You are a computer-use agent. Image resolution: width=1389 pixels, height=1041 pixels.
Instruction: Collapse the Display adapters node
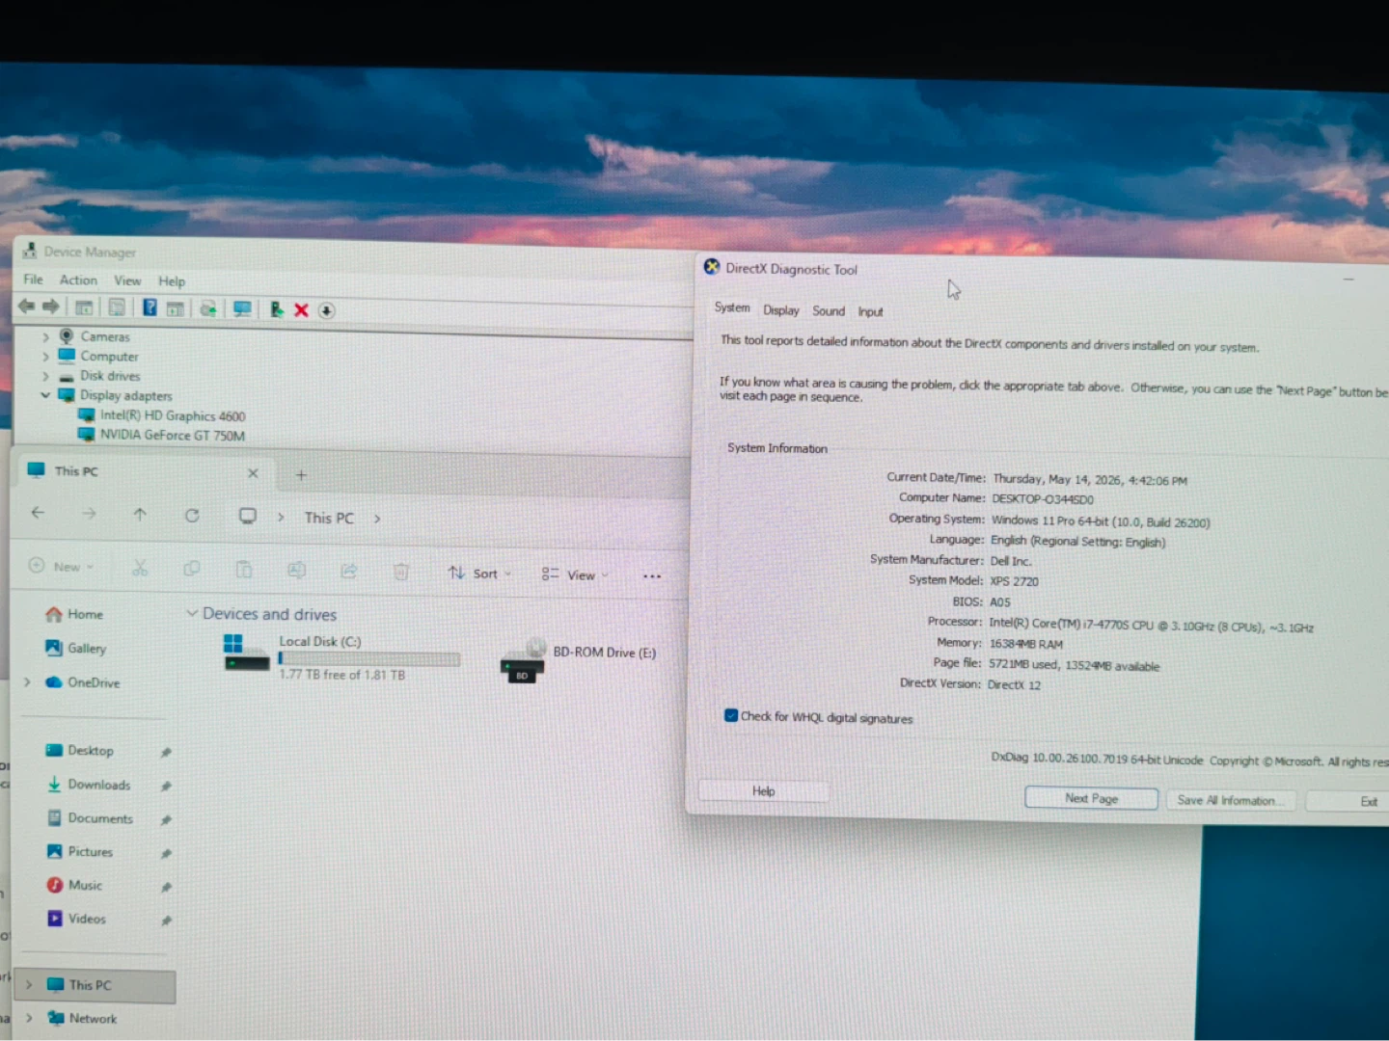(45, 395)
